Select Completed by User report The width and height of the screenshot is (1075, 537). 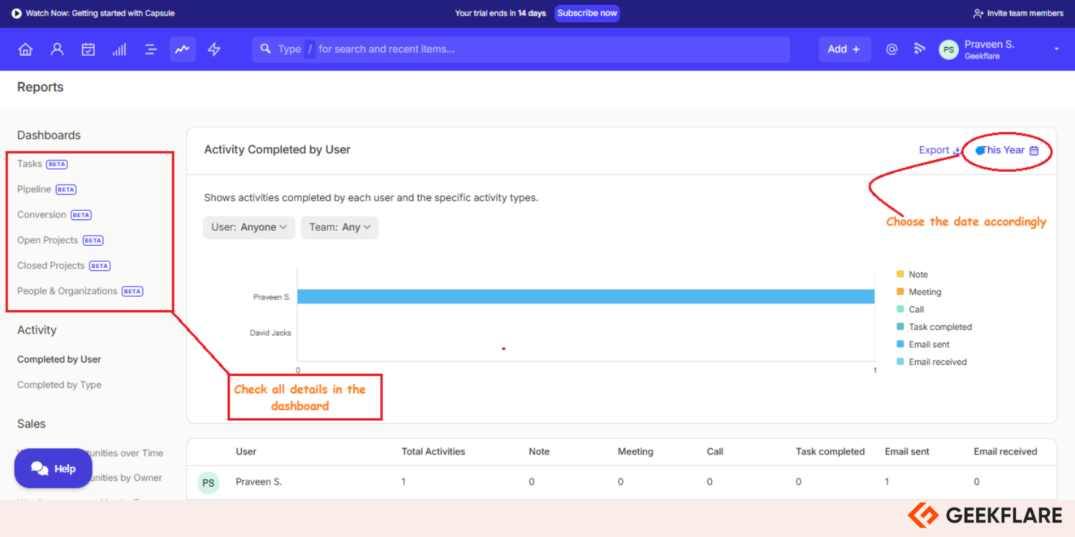tap(59, 360)
